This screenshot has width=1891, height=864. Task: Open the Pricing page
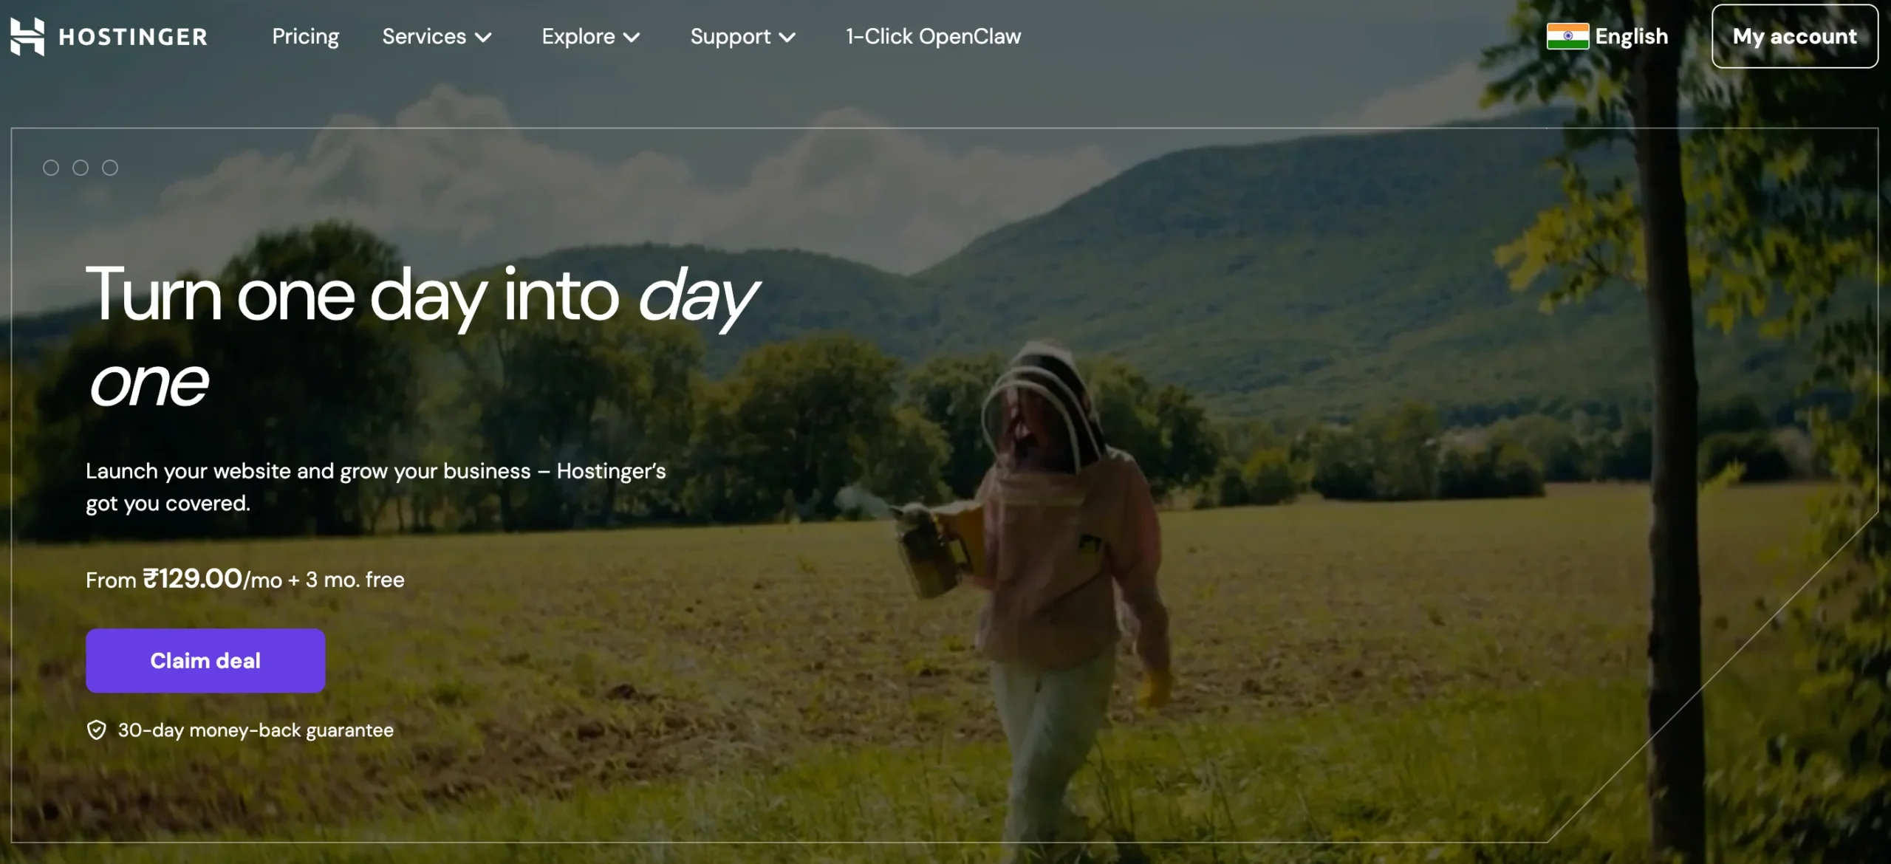pos(305,36)
